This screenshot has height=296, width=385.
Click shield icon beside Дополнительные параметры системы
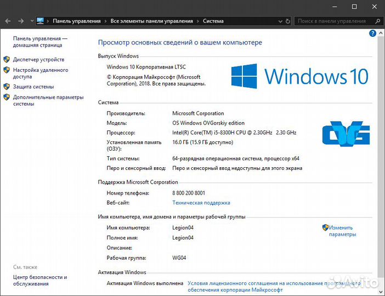click(7, 97)
